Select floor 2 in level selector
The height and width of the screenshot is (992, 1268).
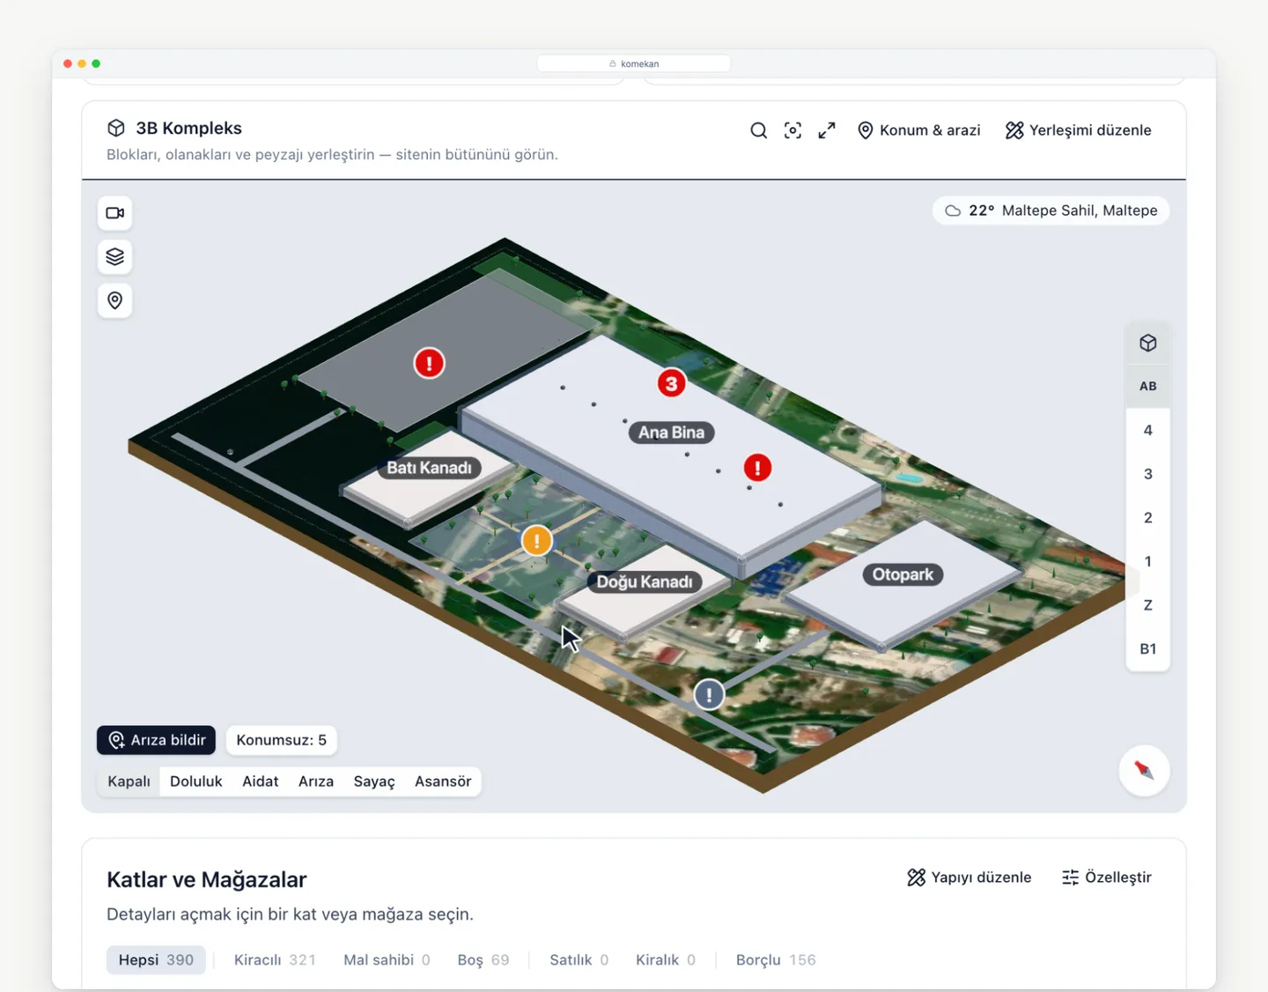pos(1147,517)
